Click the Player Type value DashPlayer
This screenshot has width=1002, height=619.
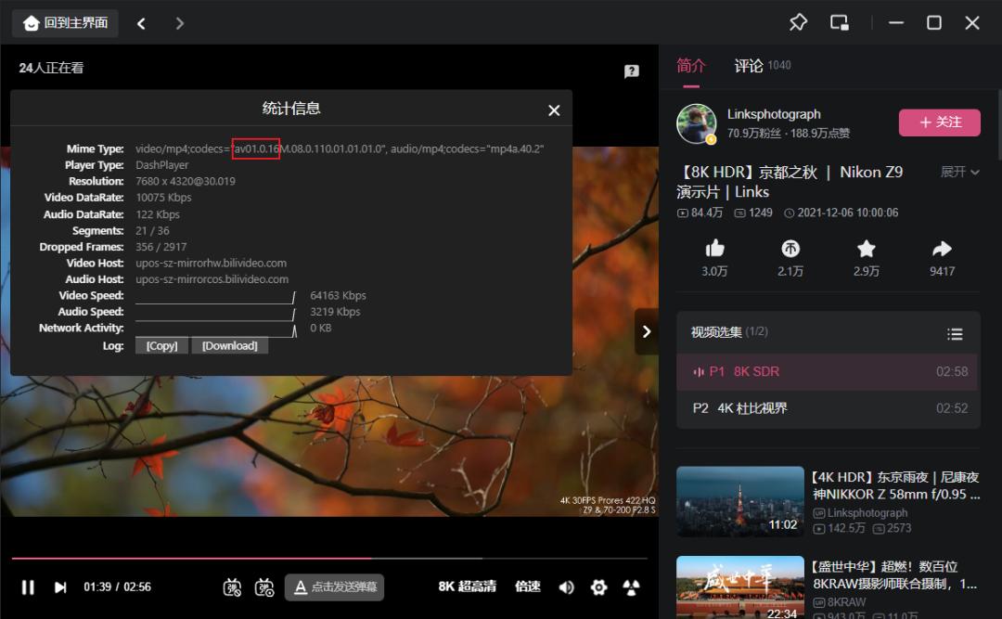tap(161, 165)
